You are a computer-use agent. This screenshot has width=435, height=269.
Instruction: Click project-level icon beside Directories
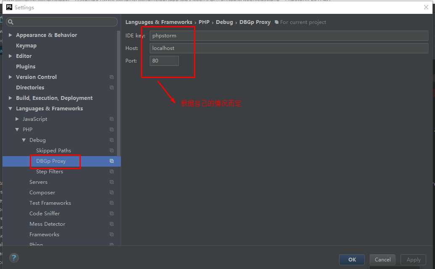click(111, 87)
